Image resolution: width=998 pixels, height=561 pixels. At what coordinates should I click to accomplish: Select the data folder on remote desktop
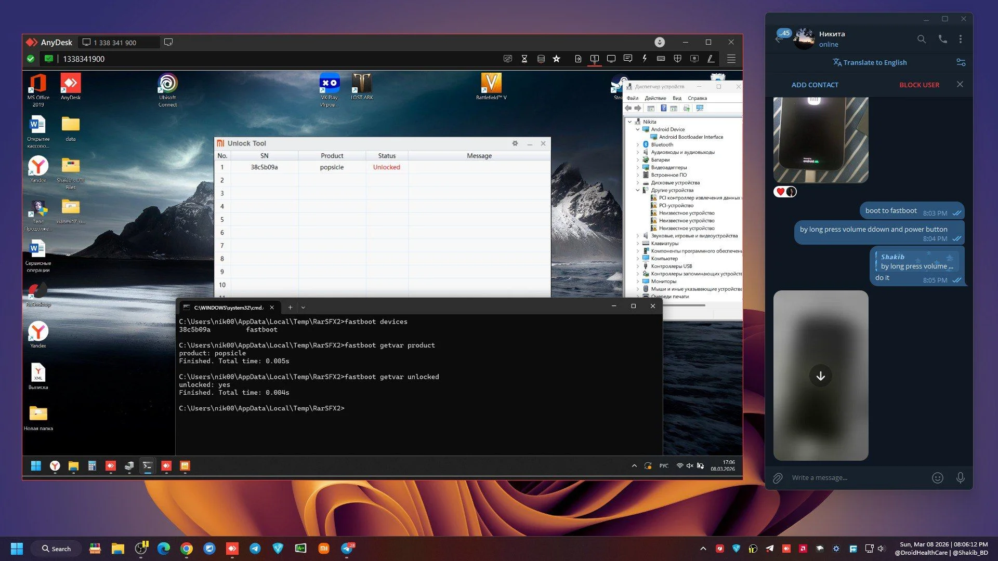(x=71, y=128)
